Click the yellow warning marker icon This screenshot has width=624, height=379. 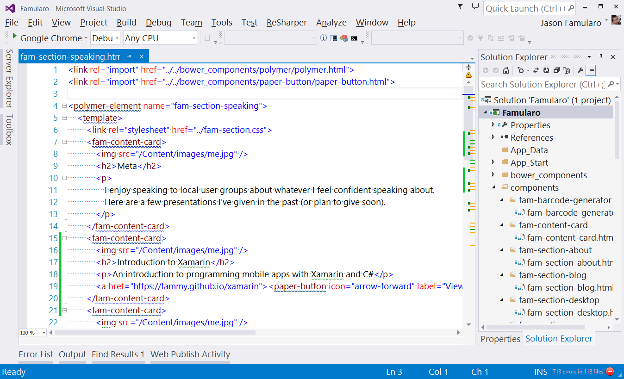click(468, 75)
